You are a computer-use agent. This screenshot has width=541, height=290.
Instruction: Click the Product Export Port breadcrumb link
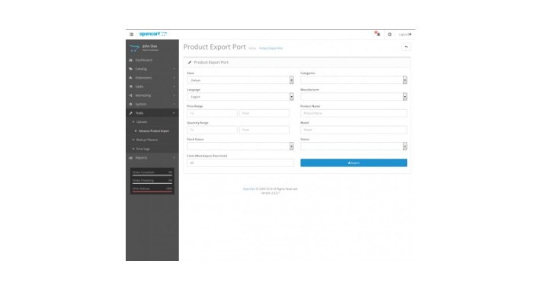(270, 48)
